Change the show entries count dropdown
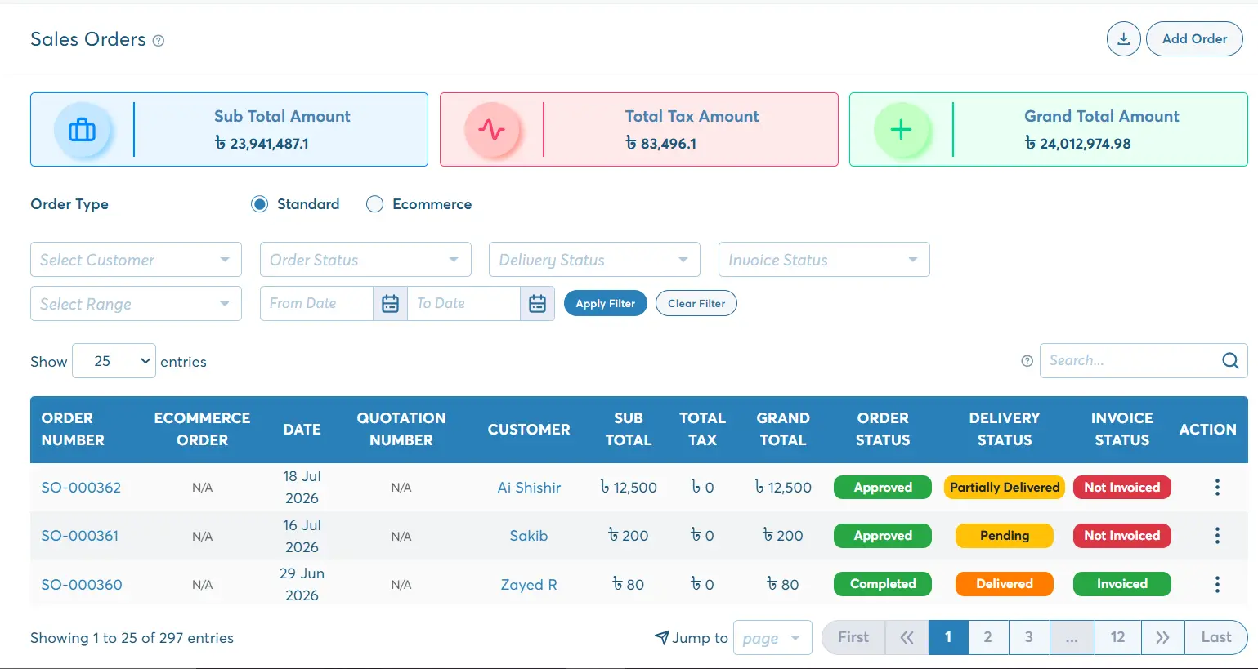1258x669 pixels. click(114, 361)
